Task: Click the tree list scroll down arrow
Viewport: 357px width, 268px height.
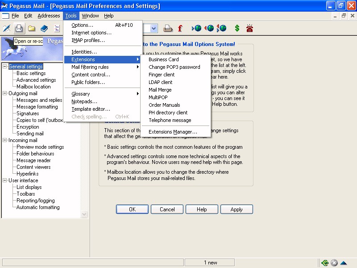Action: (x=84, y=214)
